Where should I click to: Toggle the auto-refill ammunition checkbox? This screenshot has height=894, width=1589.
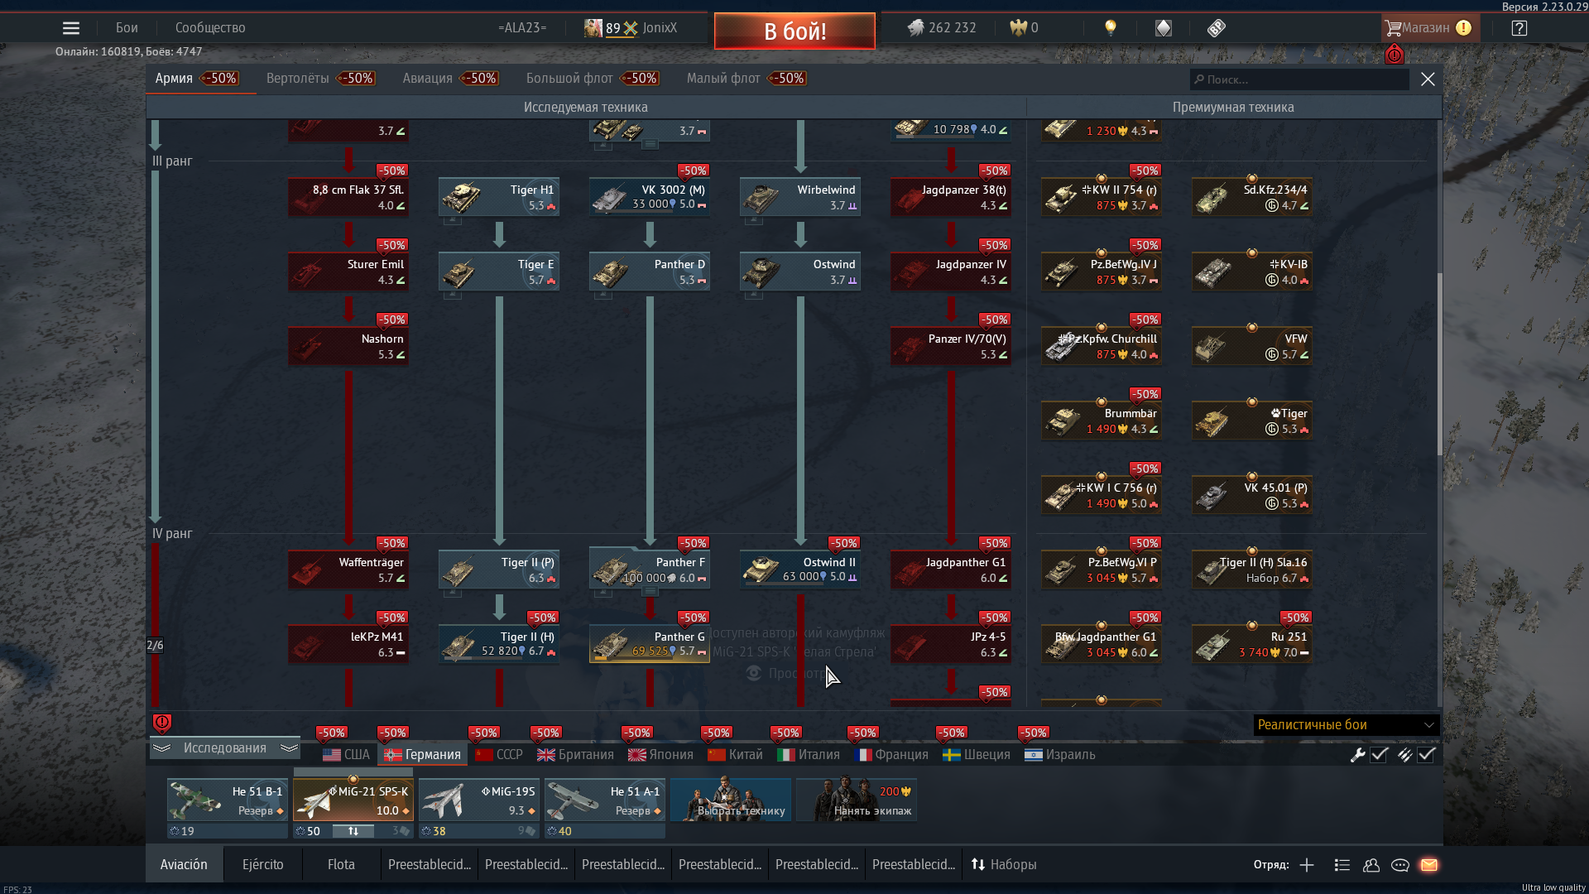(x=1426, y=754)
